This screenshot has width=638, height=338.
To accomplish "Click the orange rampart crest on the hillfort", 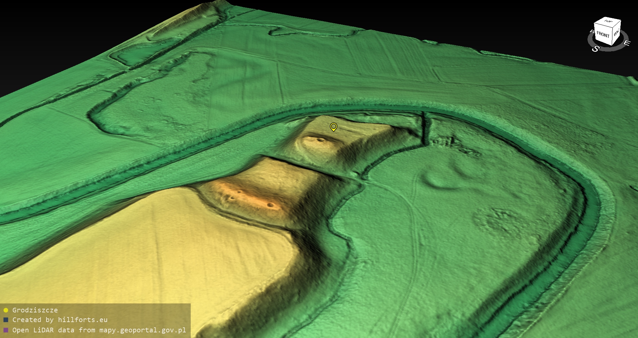I will 246,194.
